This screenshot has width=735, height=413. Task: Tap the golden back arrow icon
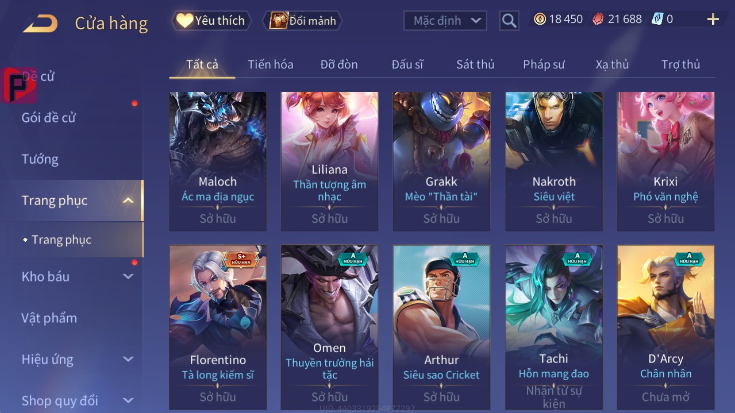pyautogui.click(x=40, y=24)
